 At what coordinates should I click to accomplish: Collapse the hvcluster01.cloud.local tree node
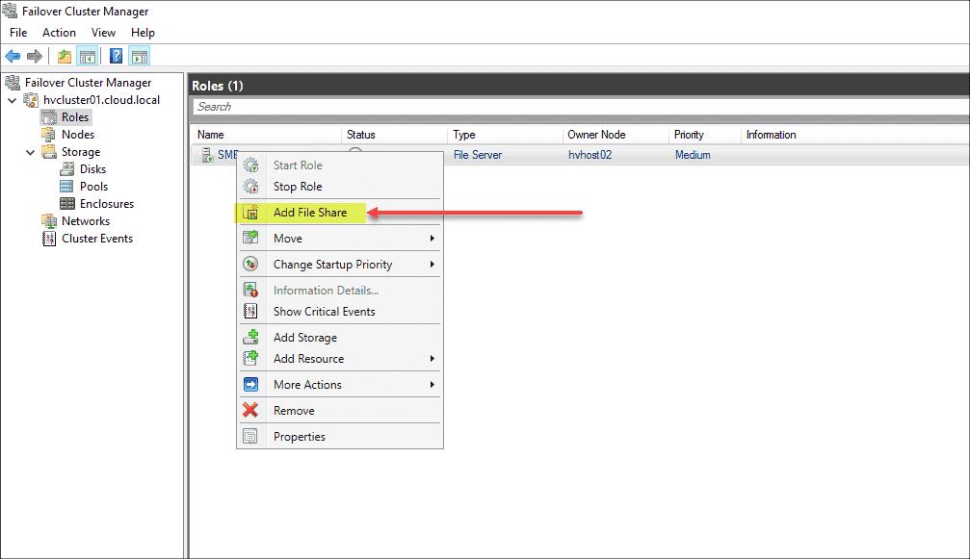tap(12, 99)
